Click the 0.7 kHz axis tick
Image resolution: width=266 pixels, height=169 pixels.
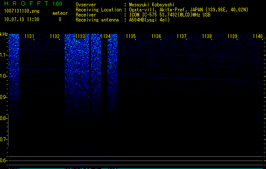3,139
